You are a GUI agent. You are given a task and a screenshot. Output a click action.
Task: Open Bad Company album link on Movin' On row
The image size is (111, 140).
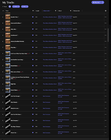(63, 133)
